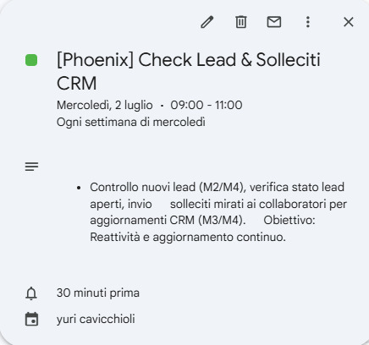Screen dimensions: 369x345
Task: Select the title '[Phoenix] Check Lead & Solleciti'
Action: click(189, 60)
